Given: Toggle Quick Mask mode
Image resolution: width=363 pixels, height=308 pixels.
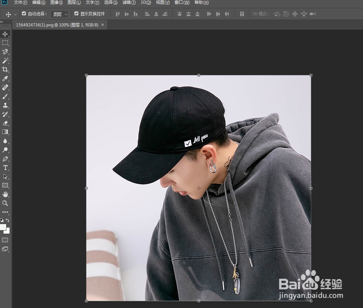Looking at the screenshot, I should (x=5, y=240).
